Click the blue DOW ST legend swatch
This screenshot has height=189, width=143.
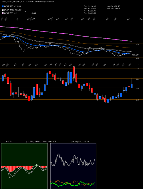coord(3,7)
